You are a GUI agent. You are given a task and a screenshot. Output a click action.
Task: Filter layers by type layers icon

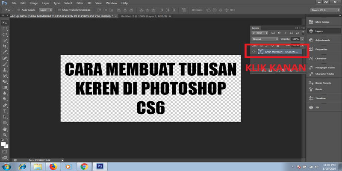(285, 33)
